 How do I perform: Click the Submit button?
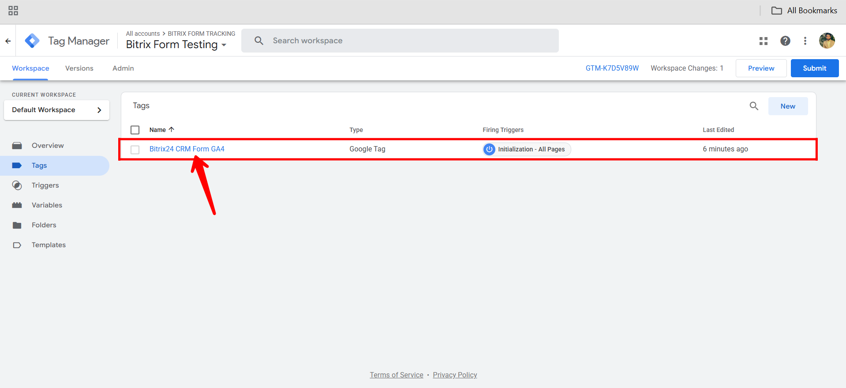click(814, 68)
